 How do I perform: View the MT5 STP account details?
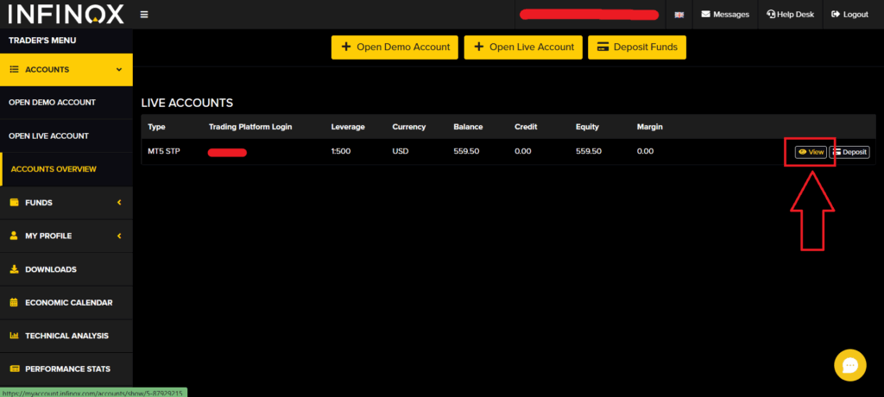click(x=811, y=152)
